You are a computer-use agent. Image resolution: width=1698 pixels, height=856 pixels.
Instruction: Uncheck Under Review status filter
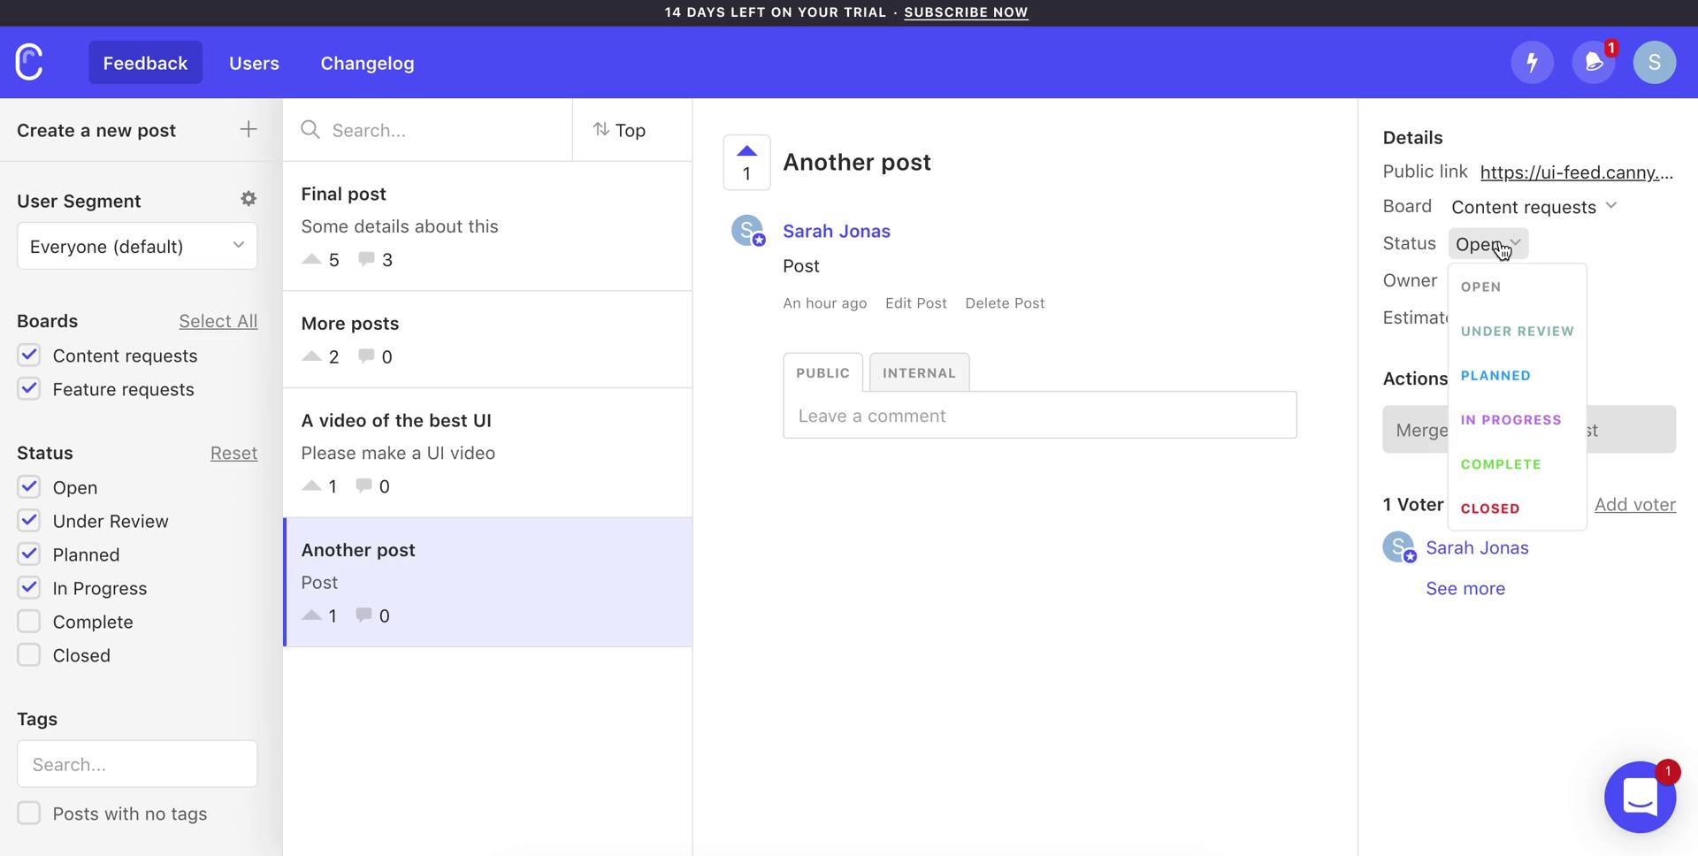click(x=28, y=521)
